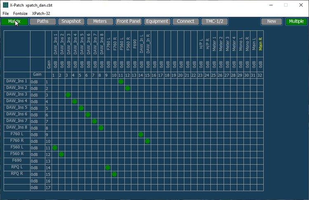Select the DAW_Ins 5 source row label
Image resolution: width=309 pixels, height=200 pixels.
click(x=17, y=107)
